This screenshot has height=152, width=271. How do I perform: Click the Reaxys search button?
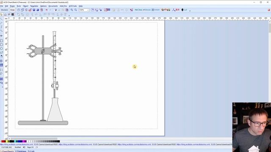(x=156, y=10)
